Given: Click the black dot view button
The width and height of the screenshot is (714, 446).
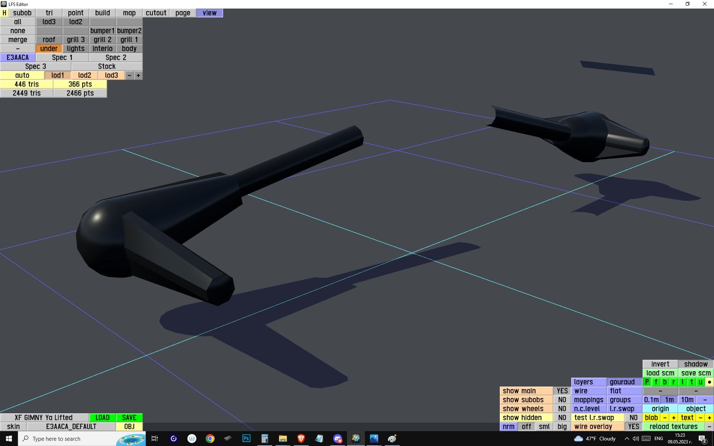Looking at the screenshot, I should [709, 382].
